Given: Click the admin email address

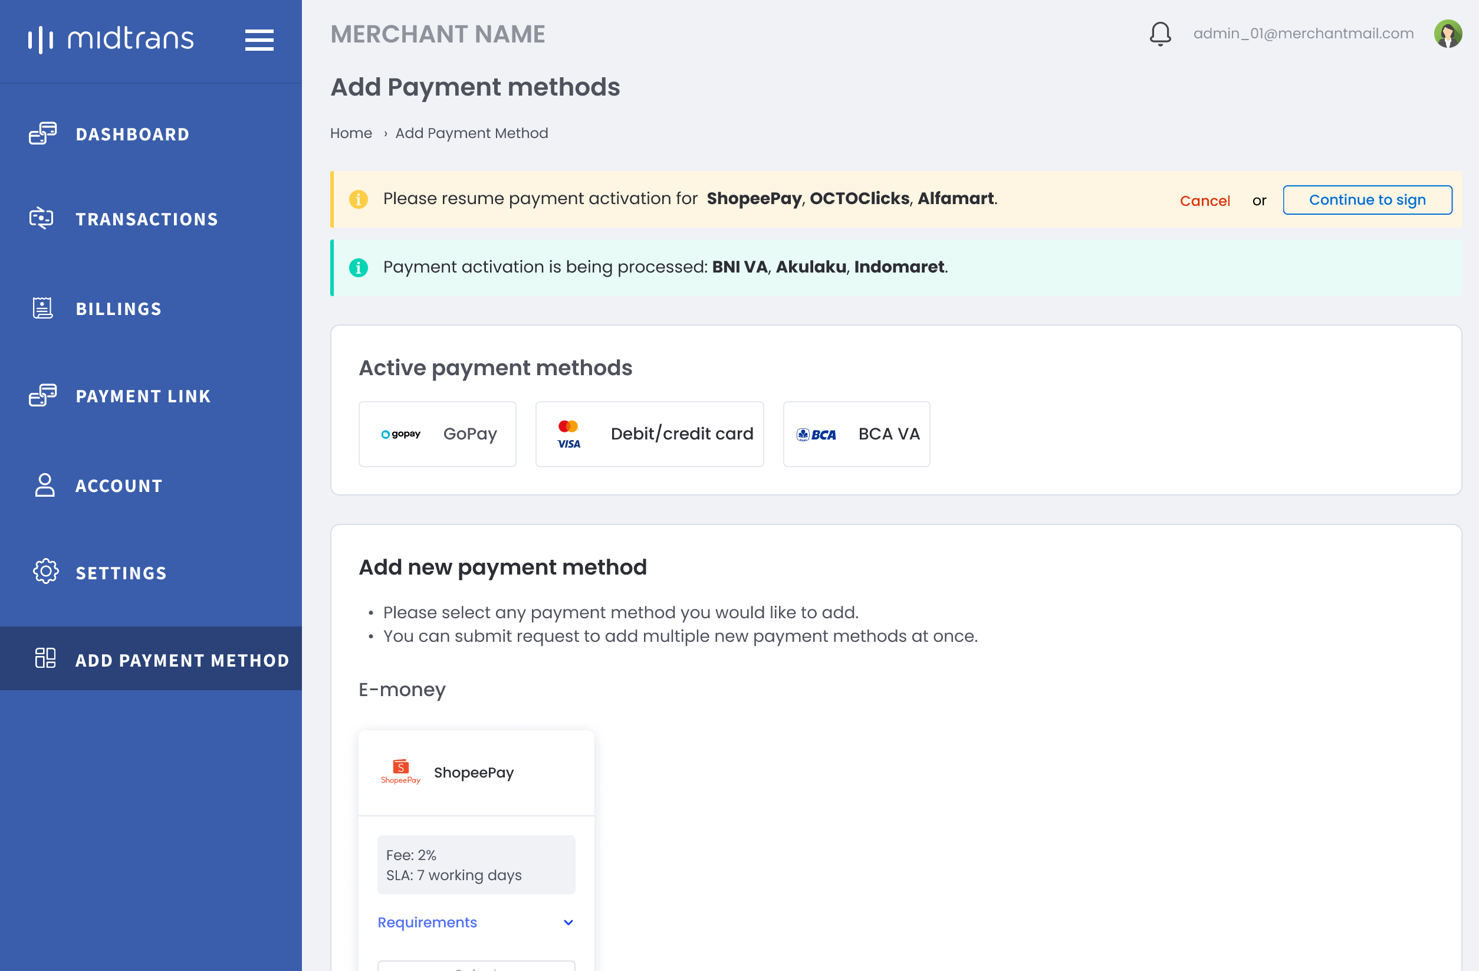Looking at the screenshot, I should [1303, 34].
